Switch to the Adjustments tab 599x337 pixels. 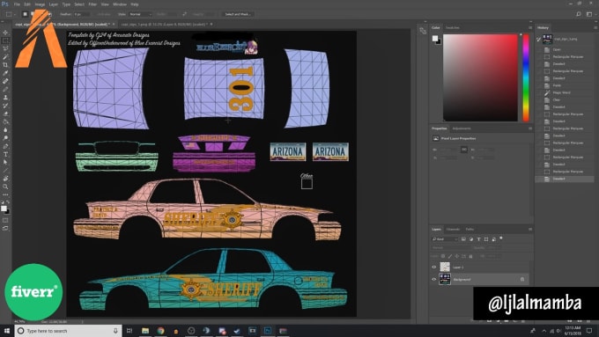coord(462,128)
